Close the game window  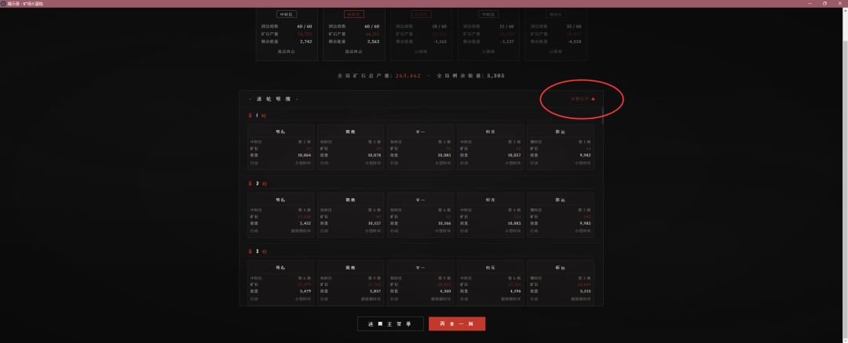tap(839, 3)
